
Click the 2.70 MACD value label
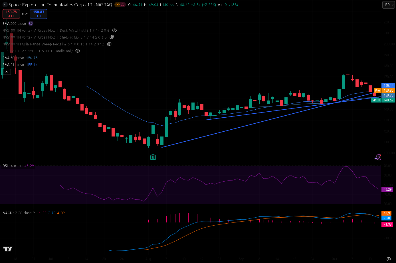[x=386, y=218]
